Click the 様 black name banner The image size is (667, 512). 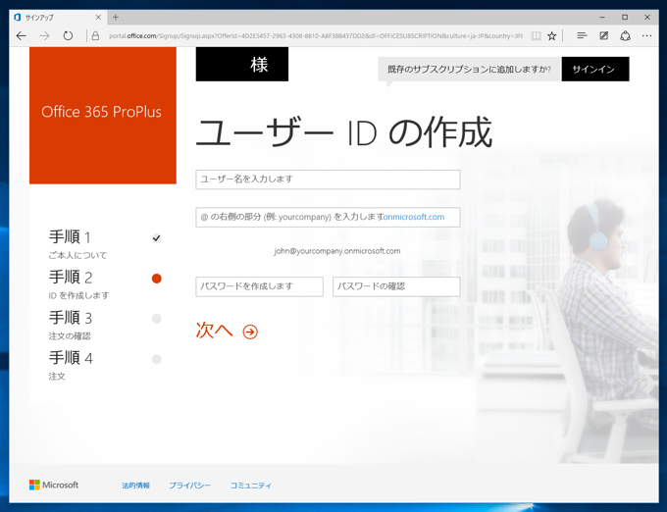click(x=242, y=64)
